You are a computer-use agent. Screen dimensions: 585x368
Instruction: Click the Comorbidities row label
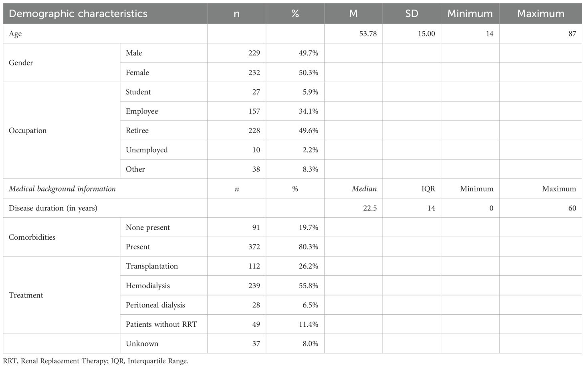[32, 237]
